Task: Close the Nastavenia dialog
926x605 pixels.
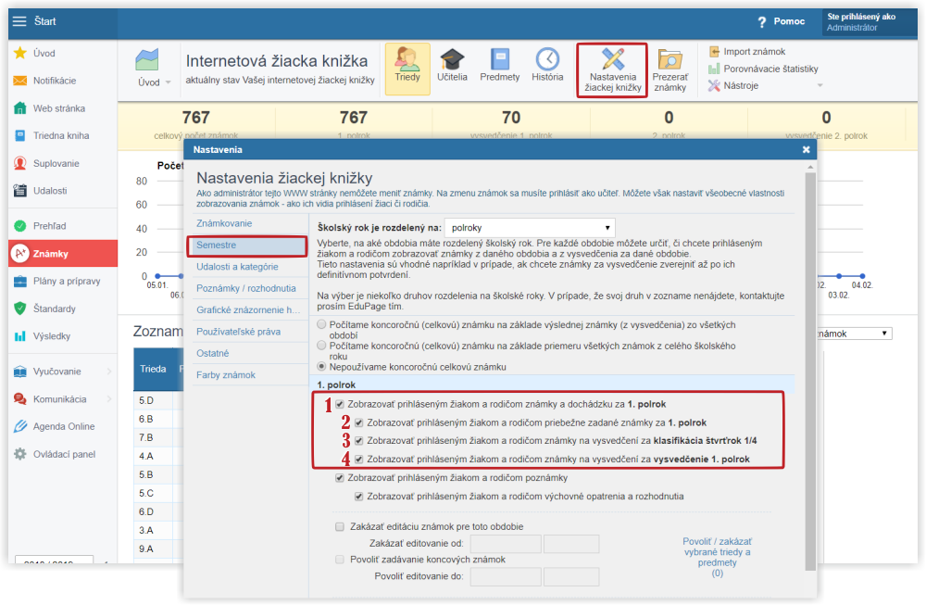Action: tap(806, 148)
